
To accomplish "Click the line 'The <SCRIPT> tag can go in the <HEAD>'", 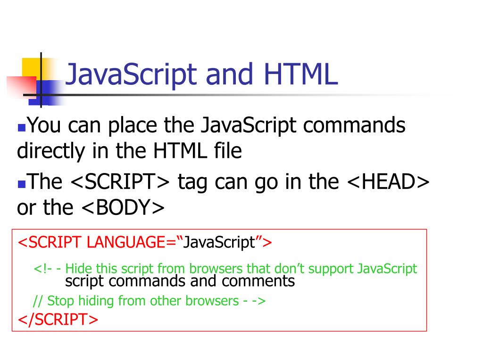I will pos(228,181).
